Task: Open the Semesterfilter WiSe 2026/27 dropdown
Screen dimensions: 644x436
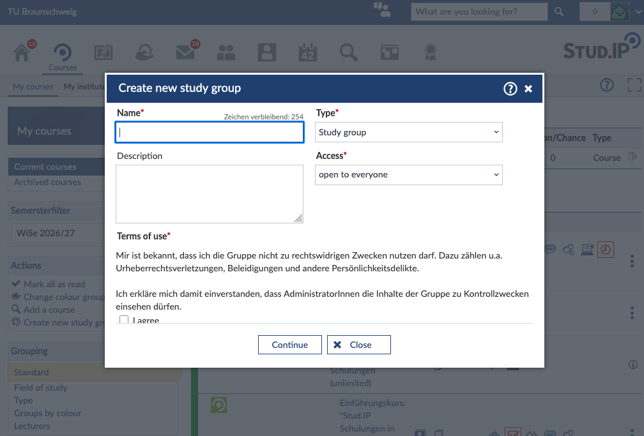Action: (58, 233)
